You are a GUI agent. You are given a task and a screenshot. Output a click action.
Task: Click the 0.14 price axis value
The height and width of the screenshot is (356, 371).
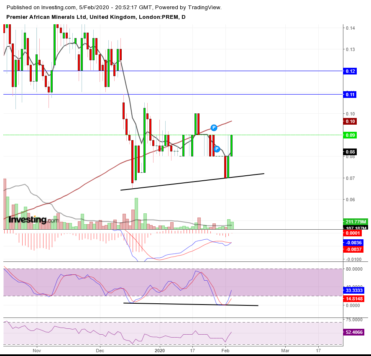coord(350,28)
